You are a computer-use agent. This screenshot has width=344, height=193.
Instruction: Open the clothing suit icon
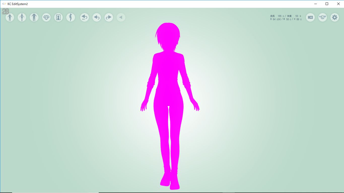(34, 17)
